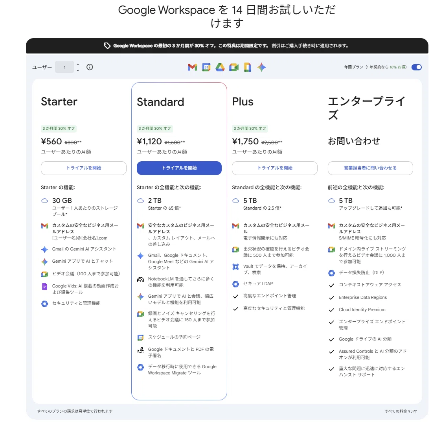
Task: Click the migrate icon beside Workspace Migrate ツール
Action: (x=140, y=367)
